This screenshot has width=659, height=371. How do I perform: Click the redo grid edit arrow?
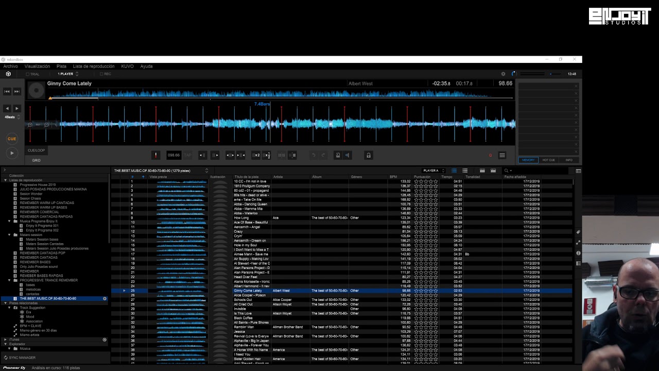pos(323,155)
